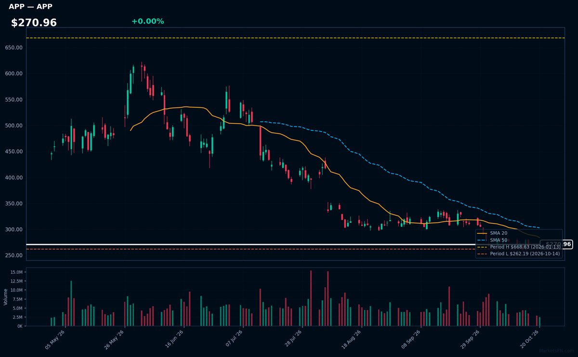The image size is (578, 357).
Task: Click the 350.00 price axis label
Action: click(x=14, y=204)
